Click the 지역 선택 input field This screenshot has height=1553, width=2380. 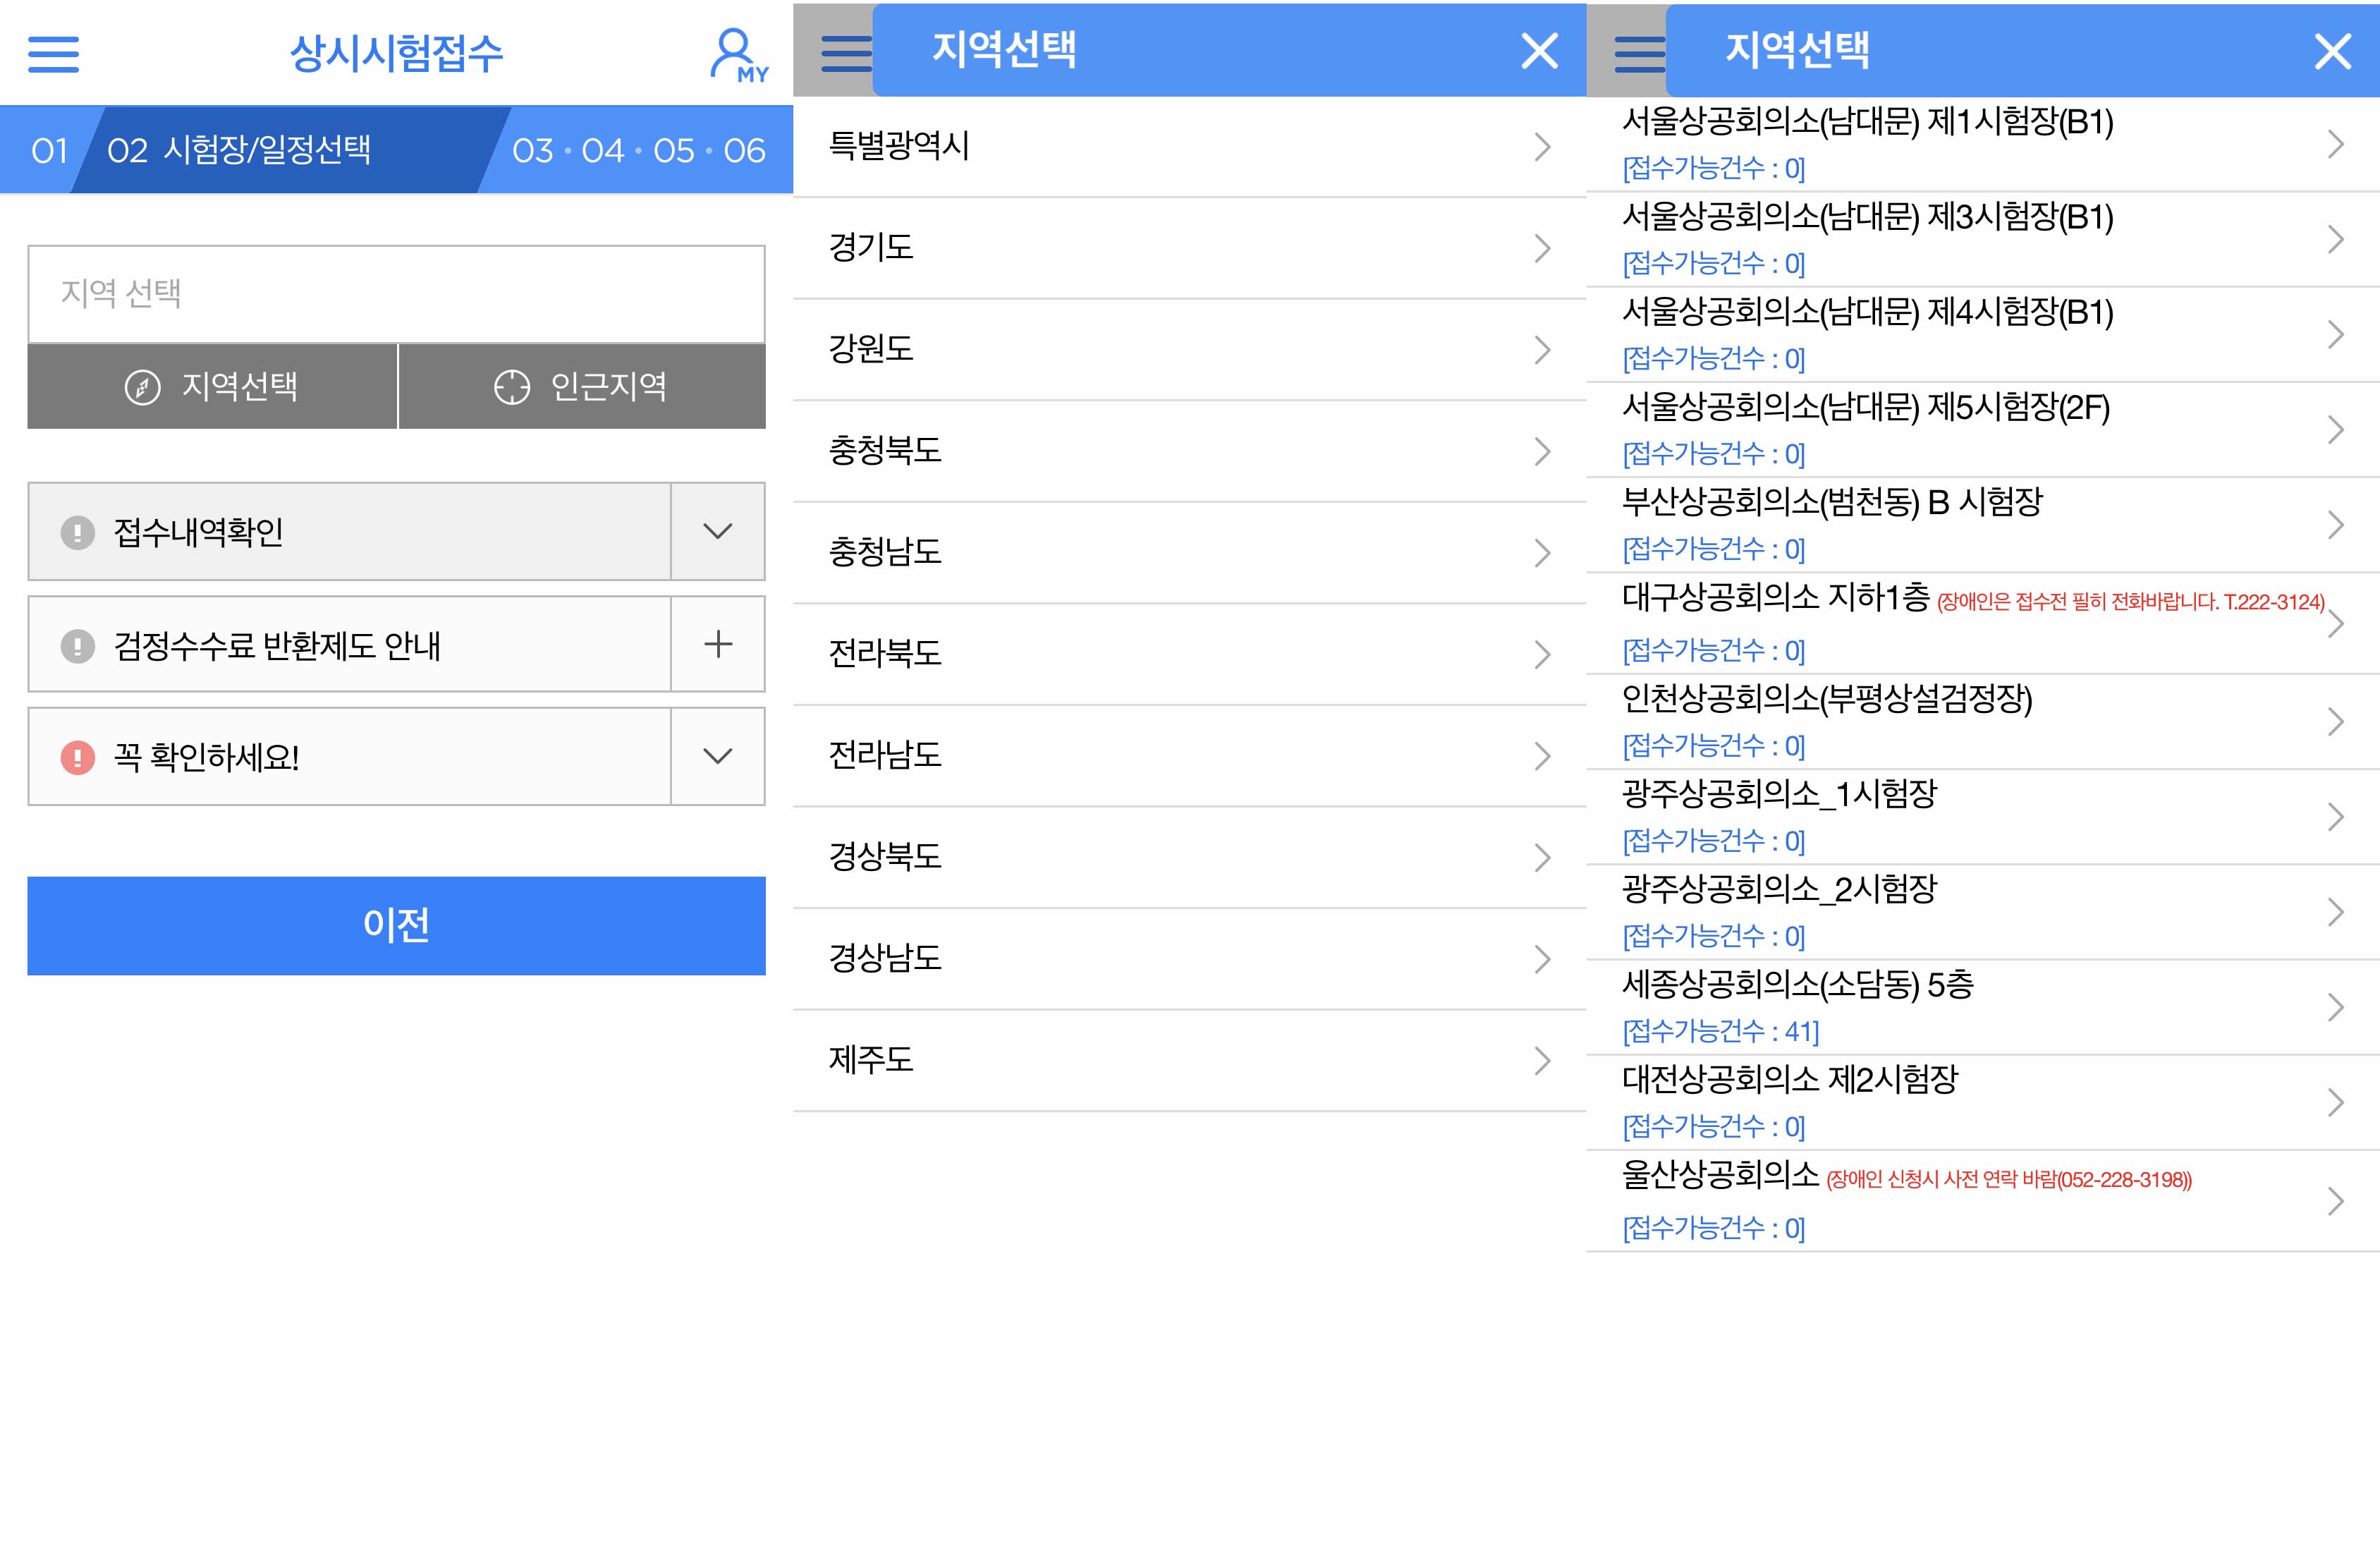tap(396, 294)
